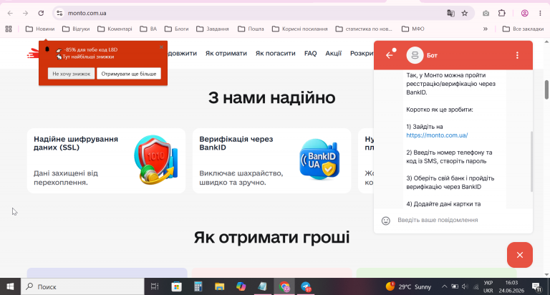
Task: Open the Все закладки folder
Action: pos(523,29)
